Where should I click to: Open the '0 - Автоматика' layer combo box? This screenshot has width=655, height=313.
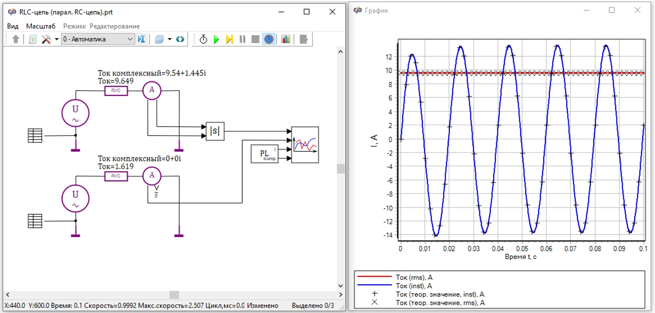98,39
